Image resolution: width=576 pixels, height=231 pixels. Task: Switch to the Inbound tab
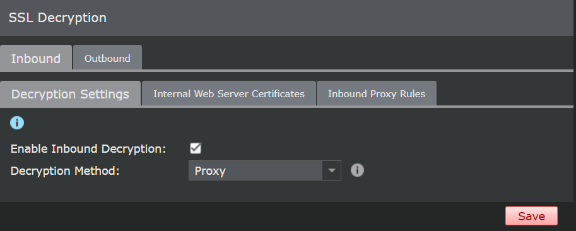coord(35,58)
